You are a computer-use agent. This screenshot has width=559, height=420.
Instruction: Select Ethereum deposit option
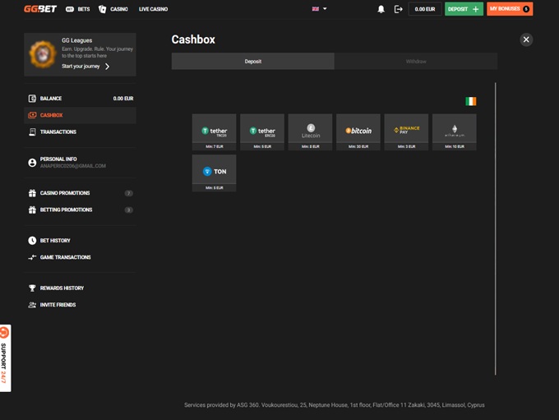pos(454,131)
